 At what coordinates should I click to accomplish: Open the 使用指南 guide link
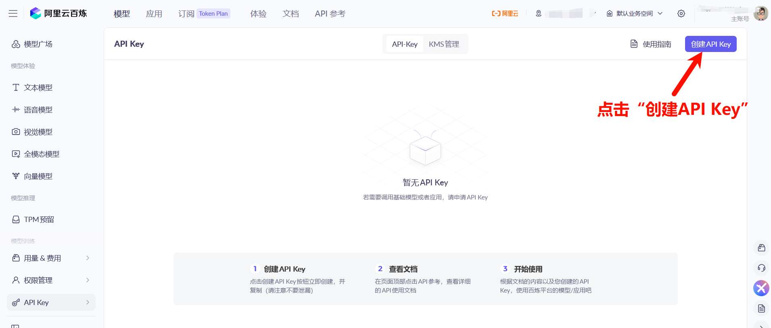pos(657,44)
